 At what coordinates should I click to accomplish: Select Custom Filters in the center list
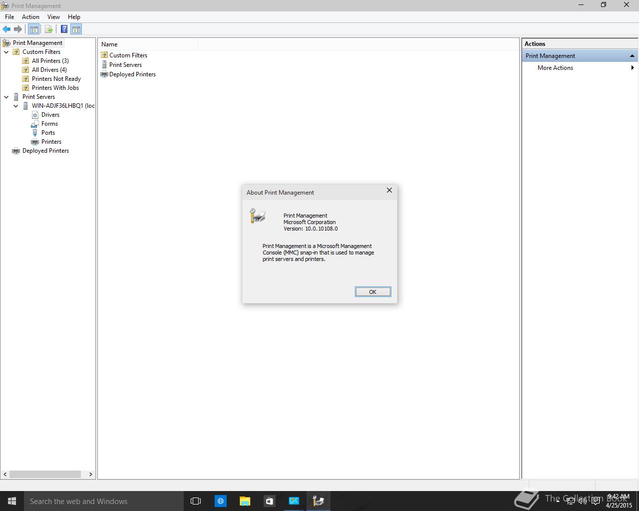click(x=128, y=55)
